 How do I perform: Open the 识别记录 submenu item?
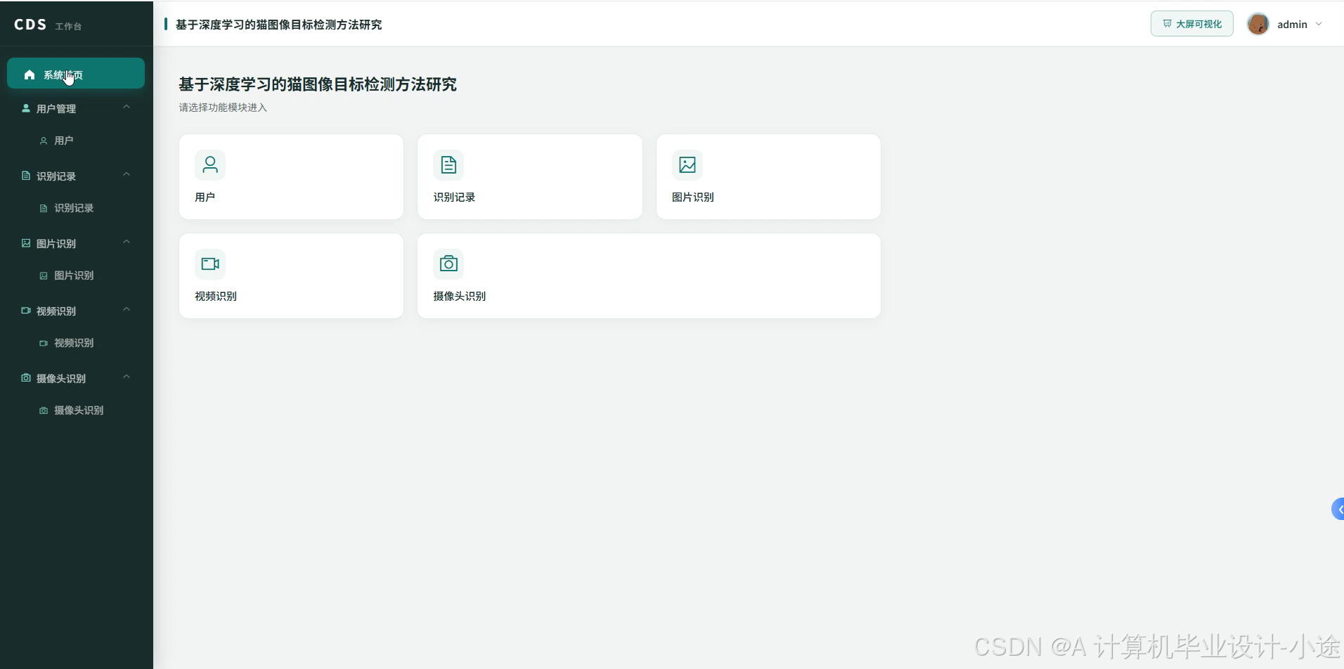pyautogui.click(x=76, y=208)
